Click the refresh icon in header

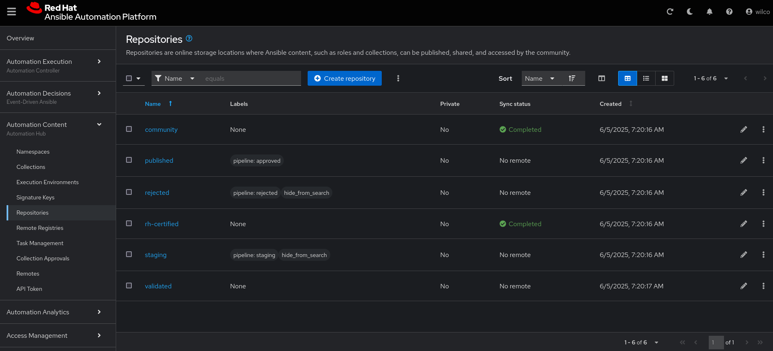point(670,12)
